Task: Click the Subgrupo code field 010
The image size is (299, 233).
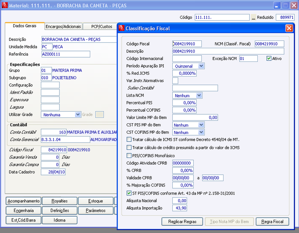Action: click(46, 78)
